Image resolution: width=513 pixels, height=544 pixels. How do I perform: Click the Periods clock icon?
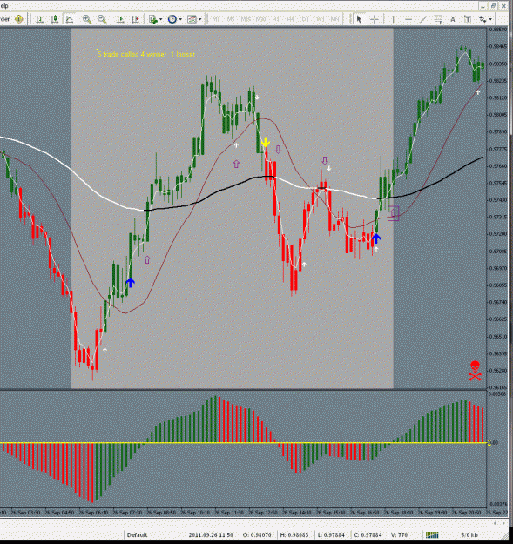[x=172, y=19]
